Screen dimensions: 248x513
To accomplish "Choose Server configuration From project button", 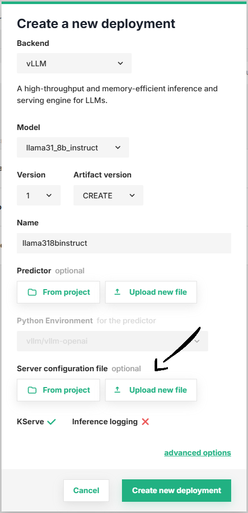I will 59,390.
